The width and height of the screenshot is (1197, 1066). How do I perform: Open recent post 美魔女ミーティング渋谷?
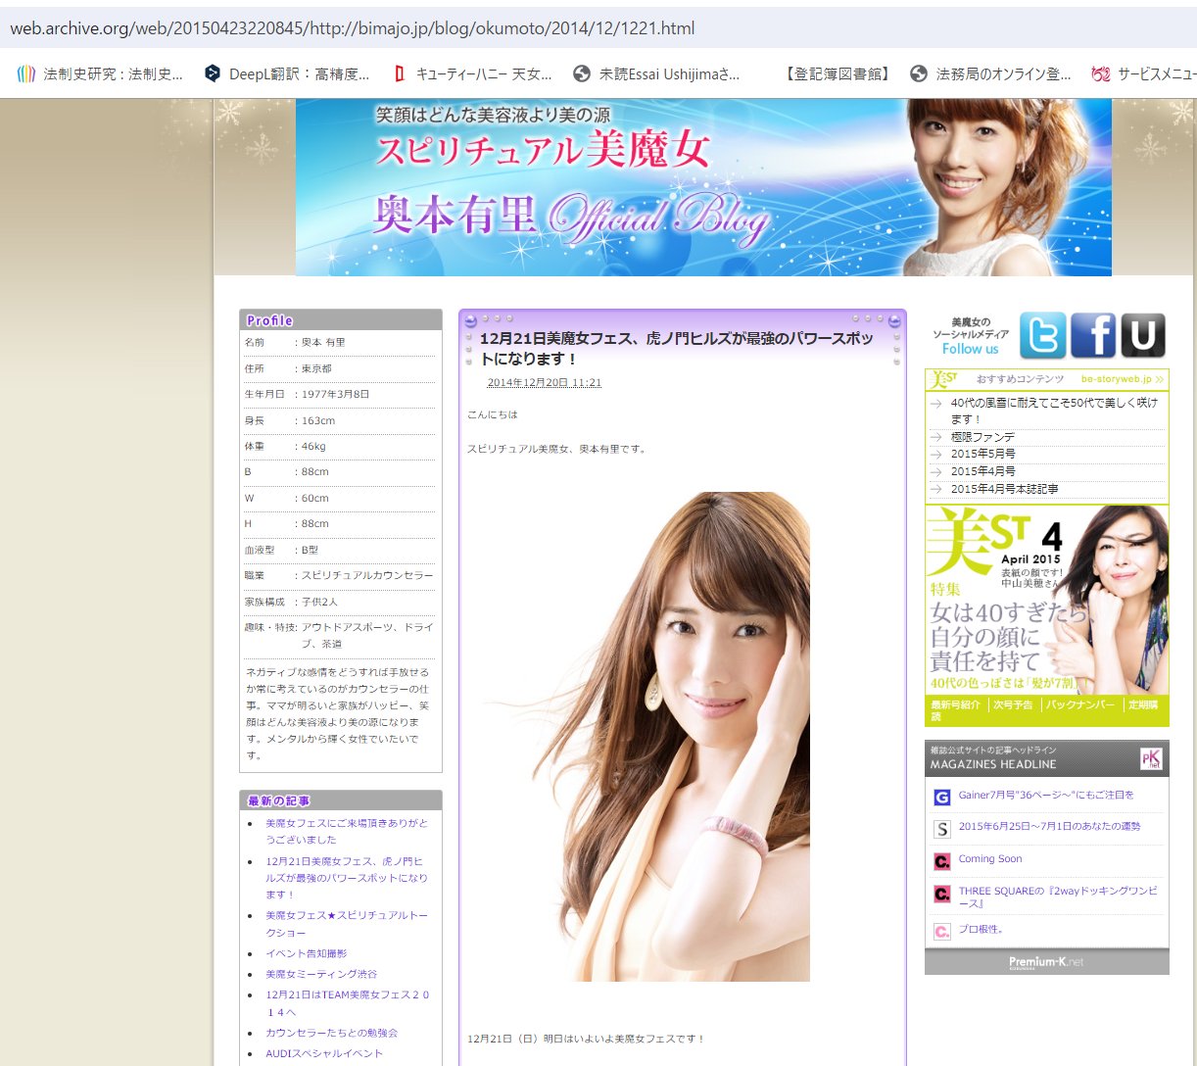[321, 974]
